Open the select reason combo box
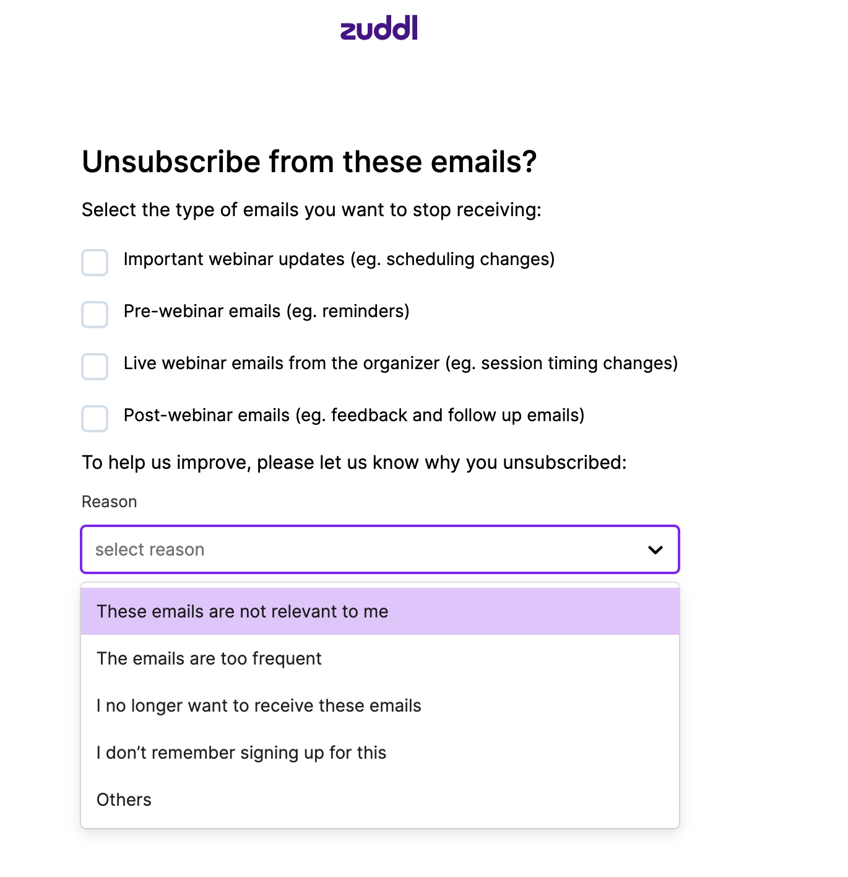This screenshot has height=877, width=848. [x=379, y=550]
